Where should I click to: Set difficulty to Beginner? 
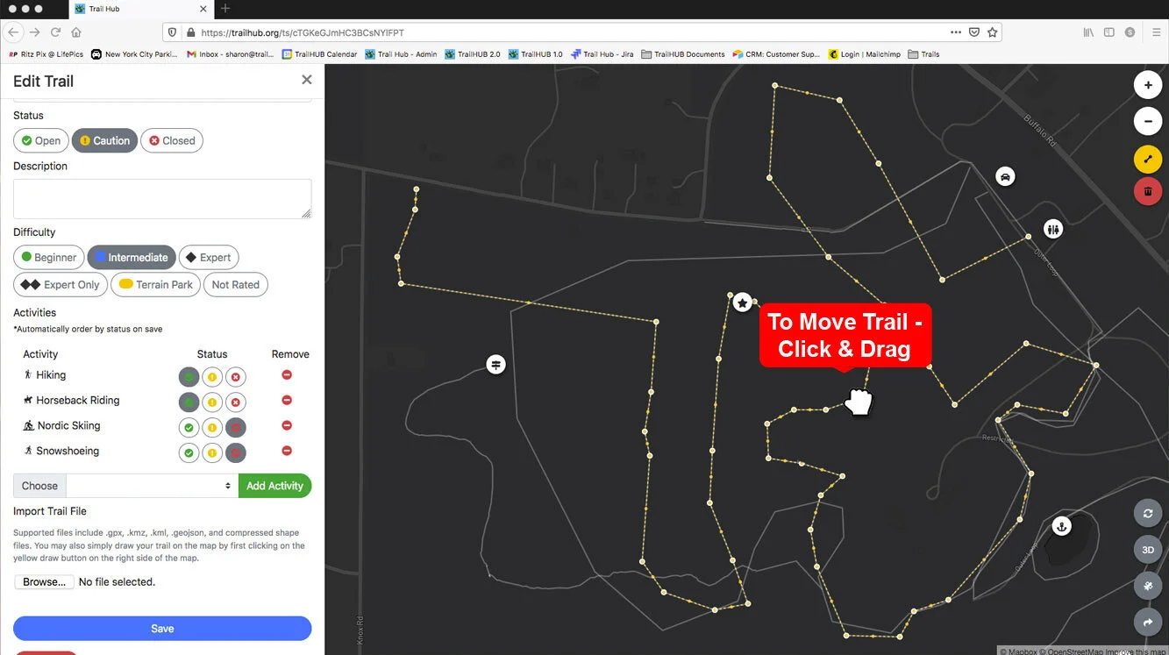click(49, 257)
